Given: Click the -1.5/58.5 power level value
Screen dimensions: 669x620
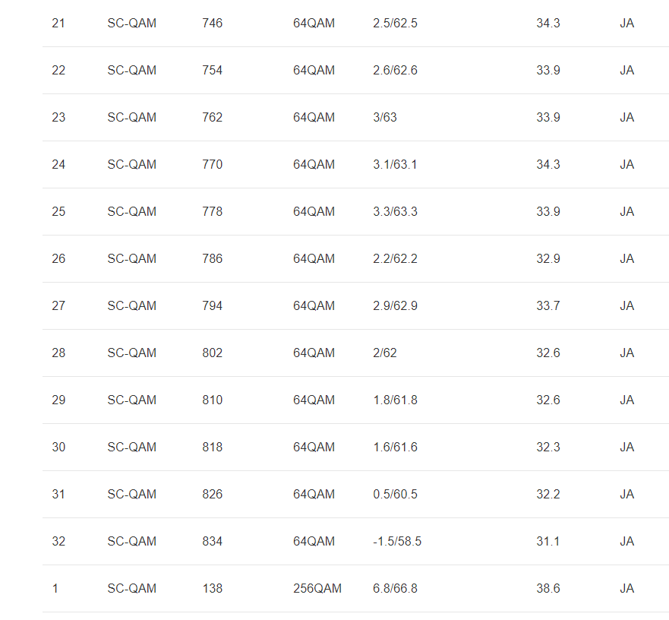Looking at the screenshot, I should pos(397,542).
